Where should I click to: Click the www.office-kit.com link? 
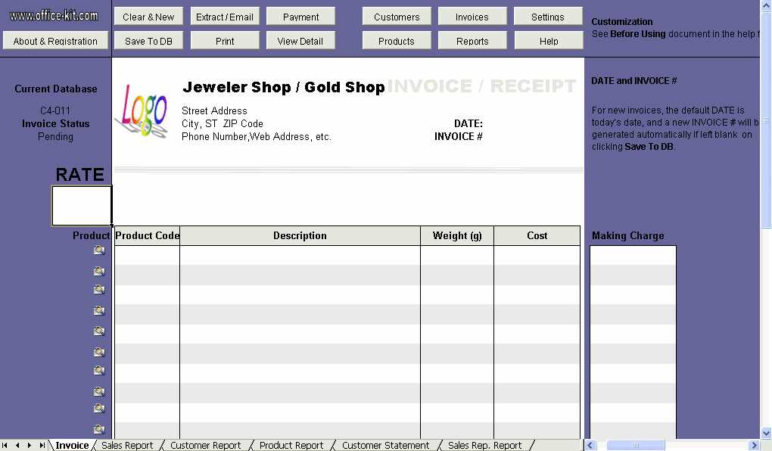point(54,16)
